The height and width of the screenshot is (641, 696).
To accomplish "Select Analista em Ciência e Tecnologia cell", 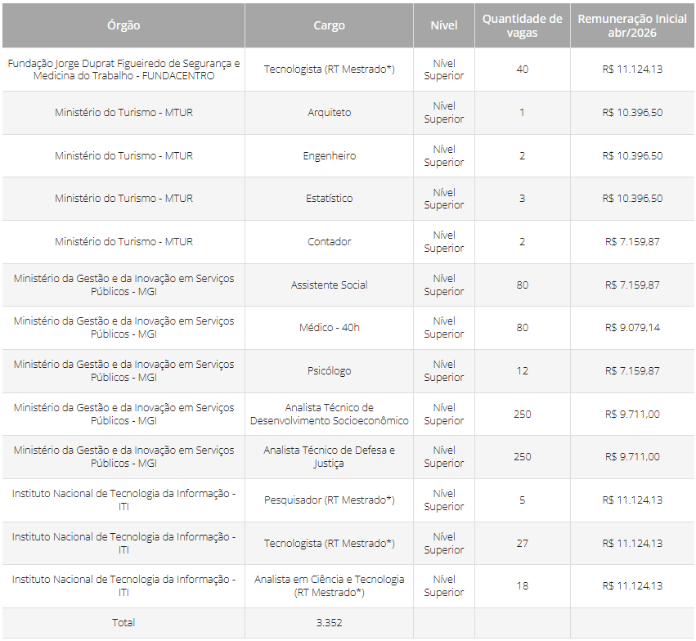I will coord(329,585).
